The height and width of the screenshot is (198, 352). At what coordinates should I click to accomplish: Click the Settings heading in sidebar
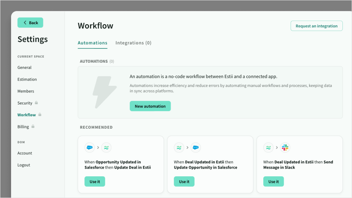(x=33, y=39)
